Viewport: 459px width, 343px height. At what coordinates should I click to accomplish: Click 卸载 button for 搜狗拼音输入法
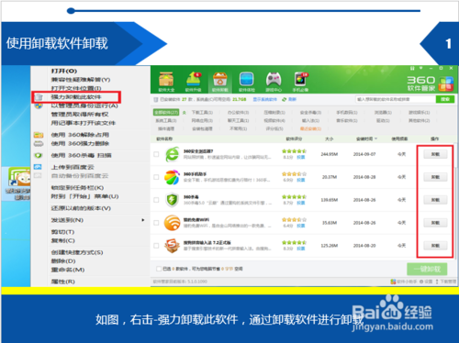click(435, 246)
